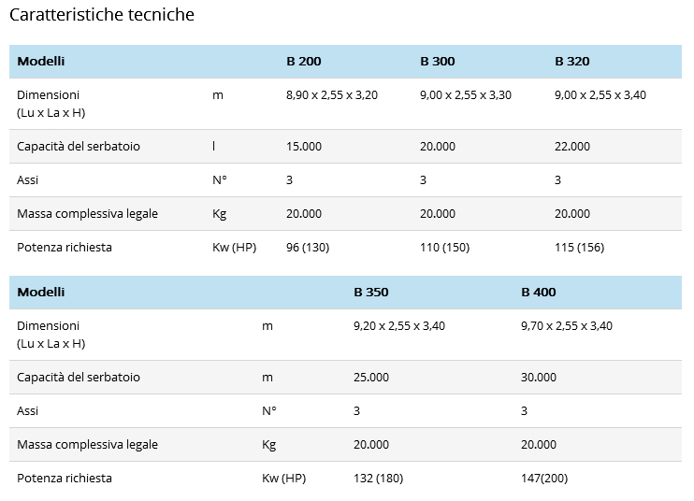Click the 22.000 tank capacity cell

pos(572,147)
